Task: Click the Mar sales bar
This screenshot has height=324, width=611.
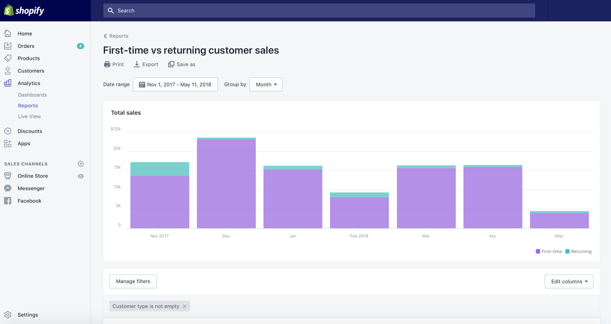Action: click(426, 197)
